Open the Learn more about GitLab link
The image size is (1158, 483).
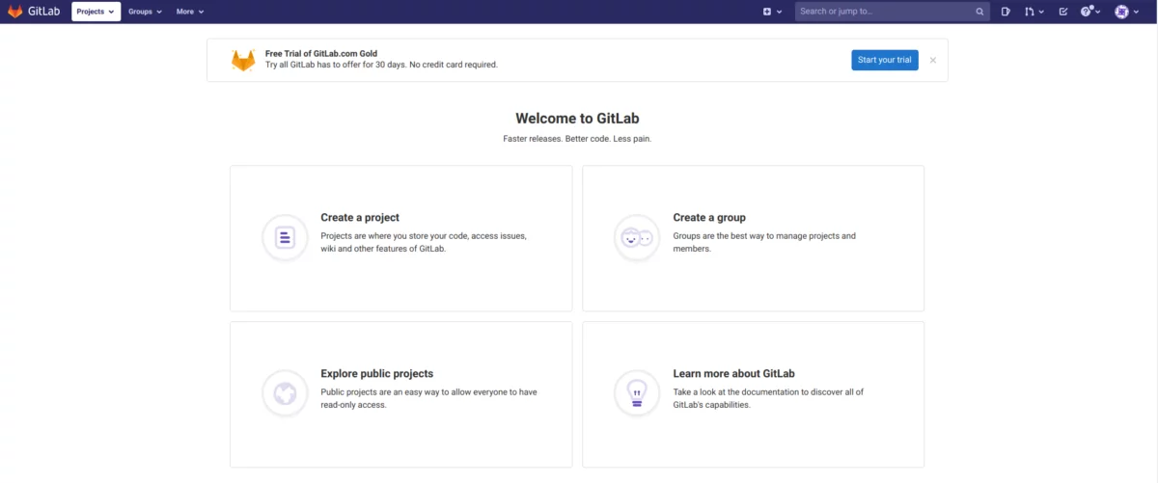(x=733, y=374)
